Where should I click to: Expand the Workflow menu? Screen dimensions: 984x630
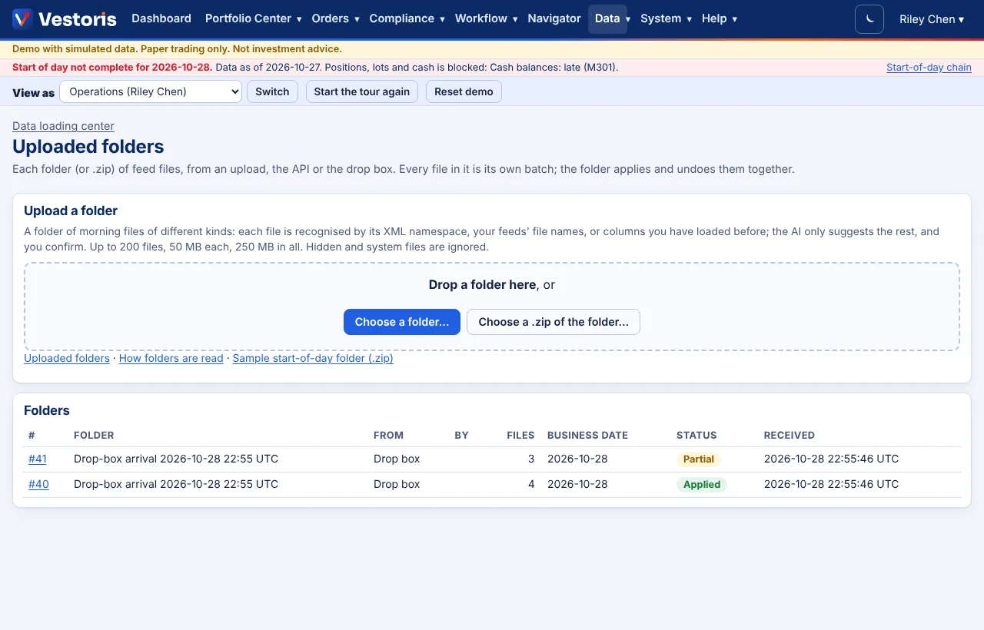tap(486, 18)
